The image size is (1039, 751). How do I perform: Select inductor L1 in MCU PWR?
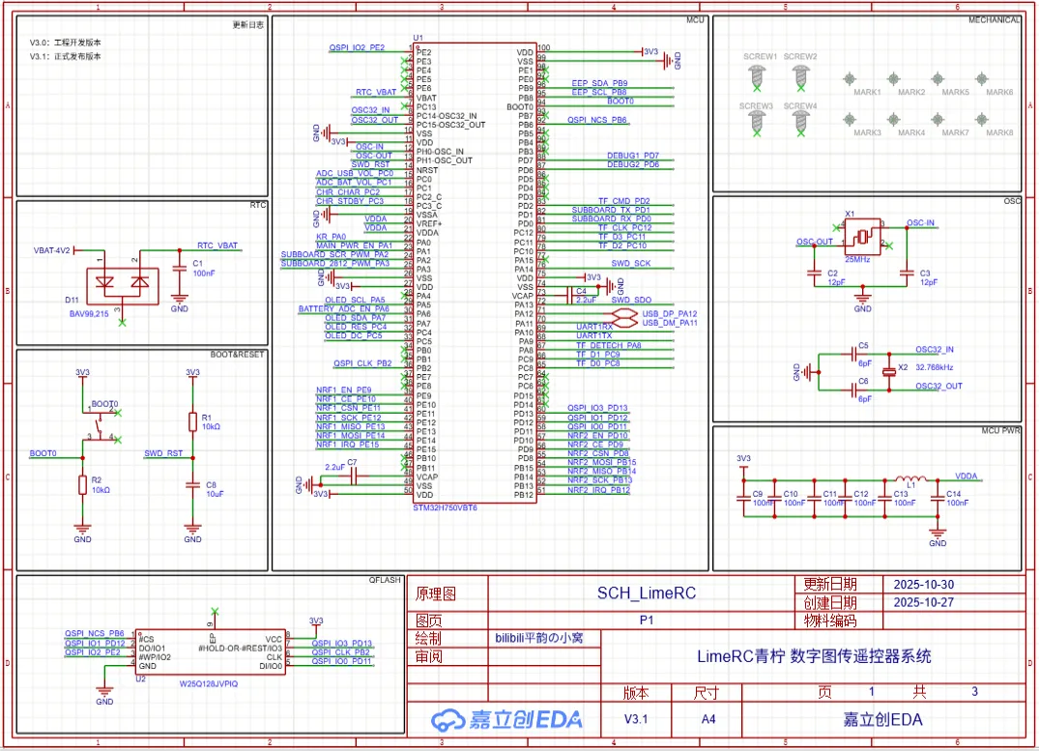[909, 481]
